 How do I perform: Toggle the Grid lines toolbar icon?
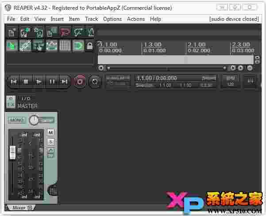[x=65, y=46]
